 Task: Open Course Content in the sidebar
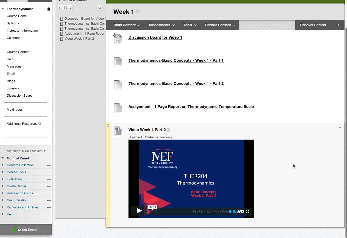click(18, 52)
